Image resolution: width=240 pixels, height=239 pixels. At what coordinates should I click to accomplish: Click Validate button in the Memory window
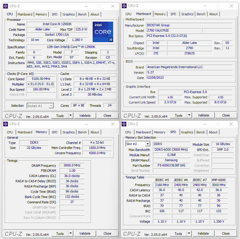tap(85, 233)
